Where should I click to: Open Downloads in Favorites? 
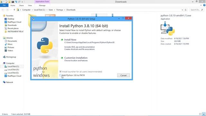click(12, 25)
